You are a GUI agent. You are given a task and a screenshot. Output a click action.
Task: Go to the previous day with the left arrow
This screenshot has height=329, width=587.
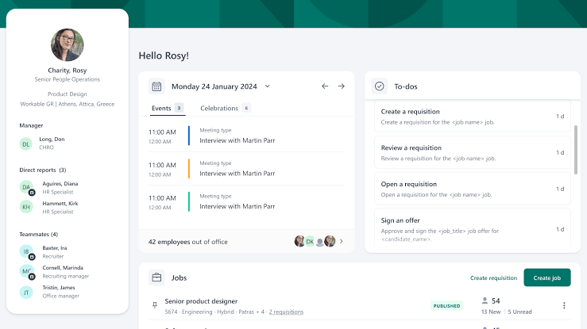[325, 86]
